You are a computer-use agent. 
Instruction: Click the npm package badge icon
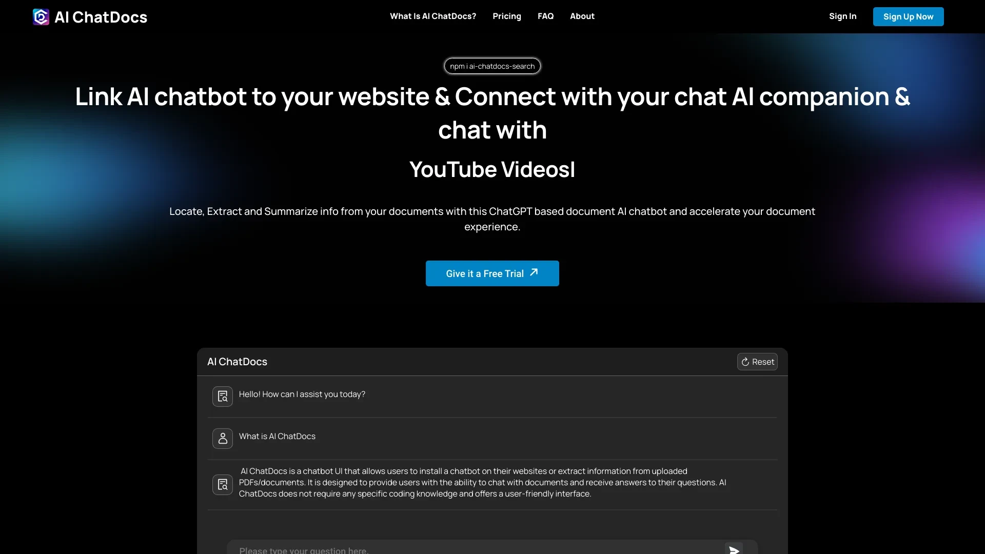492,66
